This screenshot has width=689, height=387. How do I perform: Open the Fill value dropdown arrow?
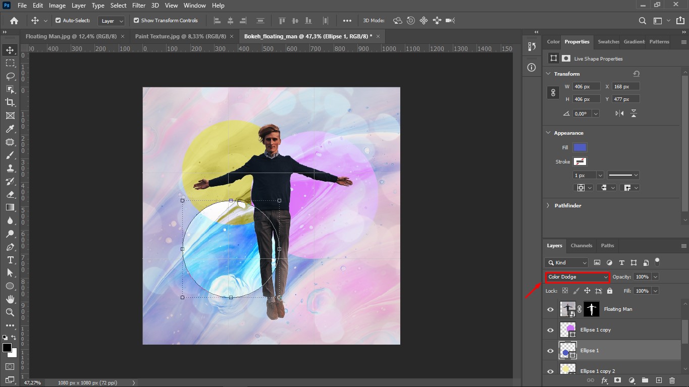tap(655, 291)
